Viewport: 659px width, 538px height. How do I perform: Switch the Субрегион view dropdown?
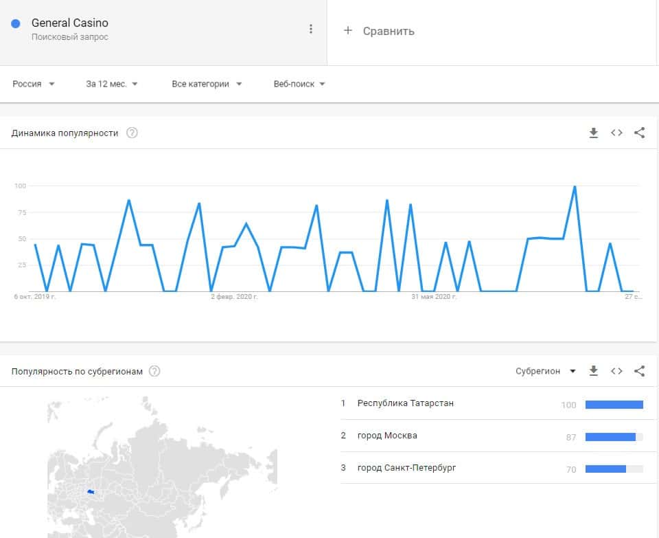[546, 371]
